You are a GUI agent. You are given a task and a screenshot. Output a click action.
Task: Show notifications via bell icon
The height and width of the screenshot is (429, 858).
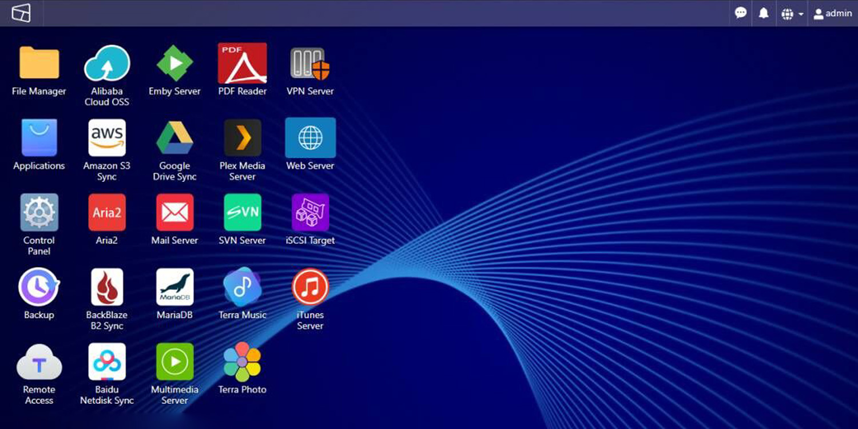764,13
